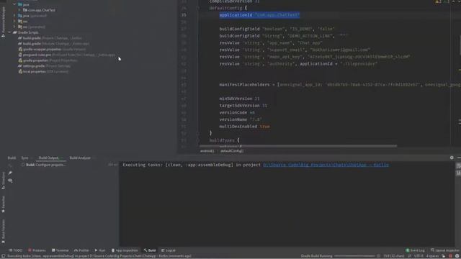Click the caret position indicator in status bar
This screenshot has width=461, height=259.
pyautogui.click(x=394, y=256)
